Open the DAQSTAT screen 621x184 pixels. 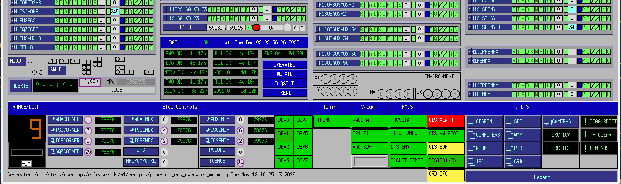(285, 84)
